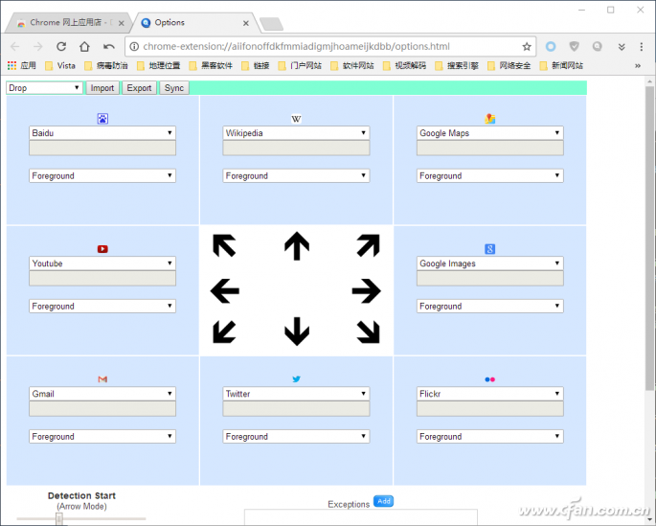
Task: Click the shield extension icon
Action: (574, 46)
